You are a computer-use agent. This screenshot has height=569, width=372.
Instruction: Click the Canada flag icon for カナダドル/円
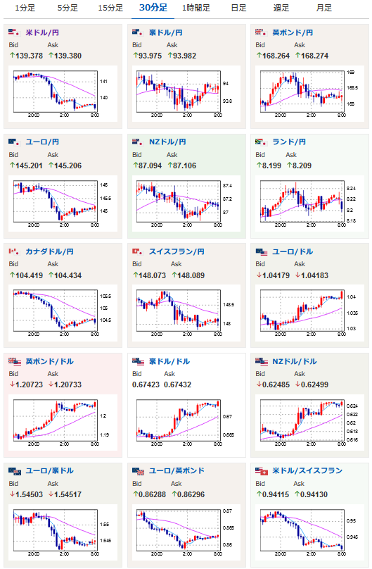(14, 251)
